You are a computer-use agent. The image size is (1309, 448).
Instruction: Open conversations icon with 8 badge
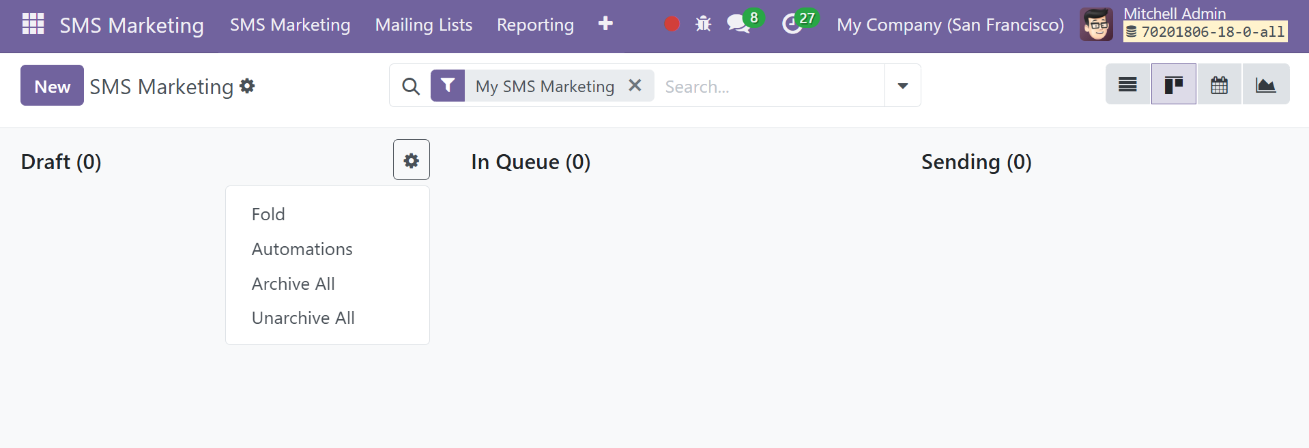(744, 23)
